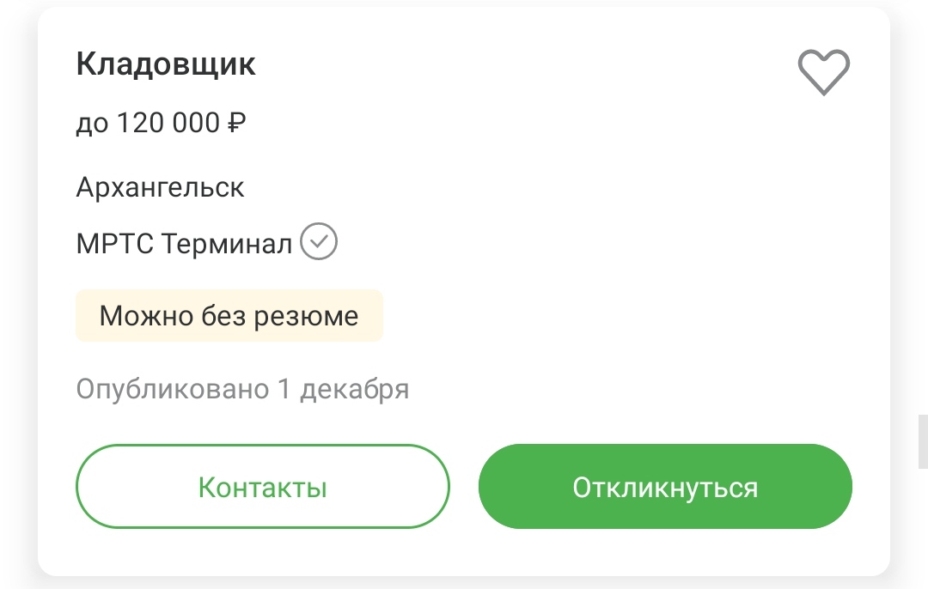Tap the ruble sign in the salary
The image size is (928, 589).
coord(237,123)
